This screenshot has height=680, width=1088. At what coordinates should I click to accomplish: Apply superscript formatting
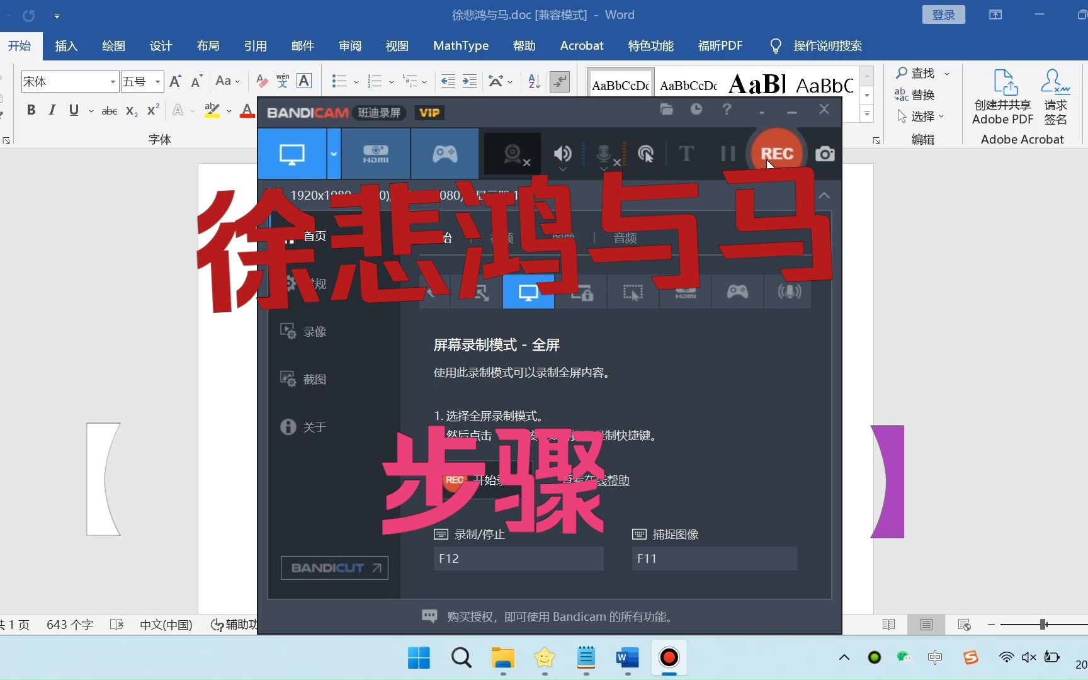coord(153,110)
